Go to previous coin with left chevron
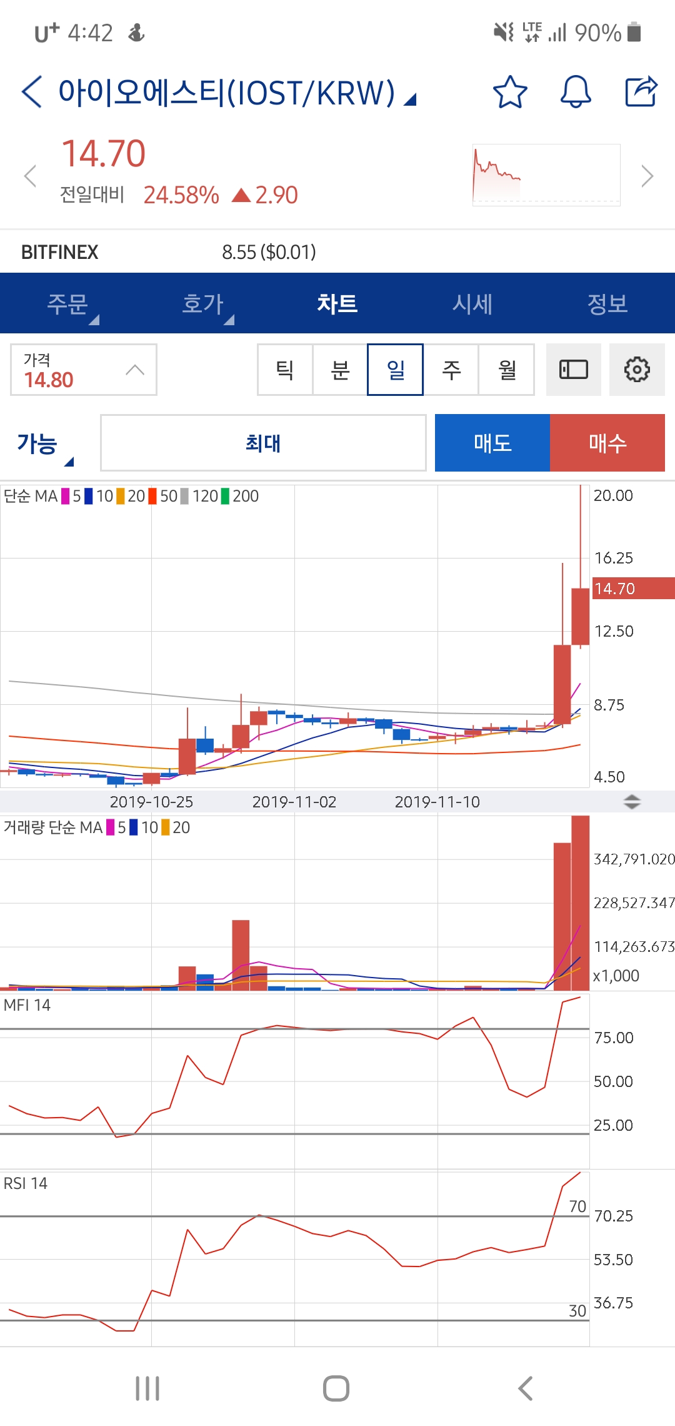 pyautogui.click(x=30, y=176)
